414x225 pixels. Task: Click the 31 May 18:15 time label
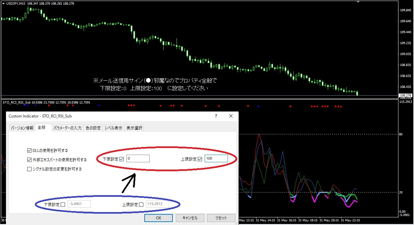click(309, 220)
